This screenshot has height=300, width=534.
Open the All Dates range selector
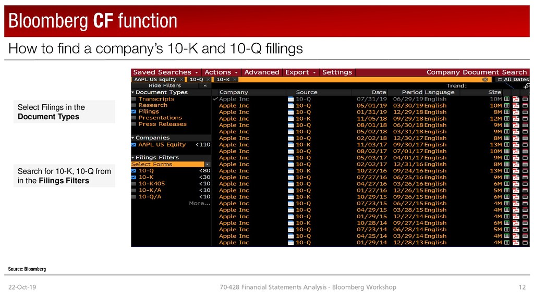point(513,79)
